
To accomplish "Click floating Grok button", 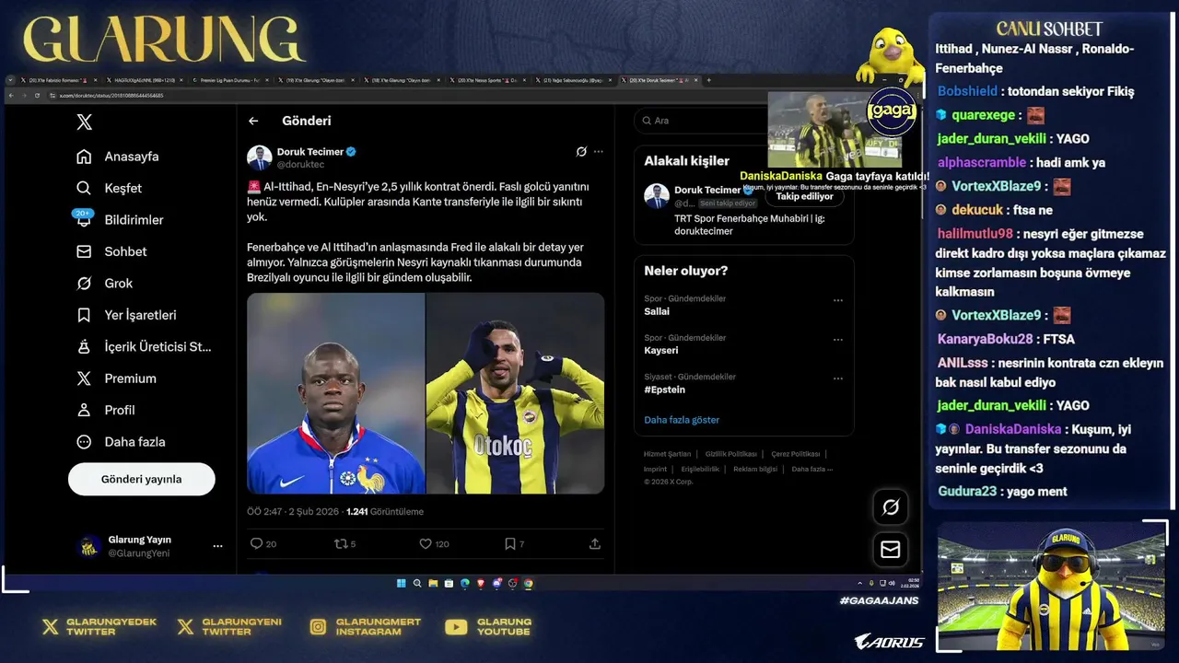I will pos(890,507).
